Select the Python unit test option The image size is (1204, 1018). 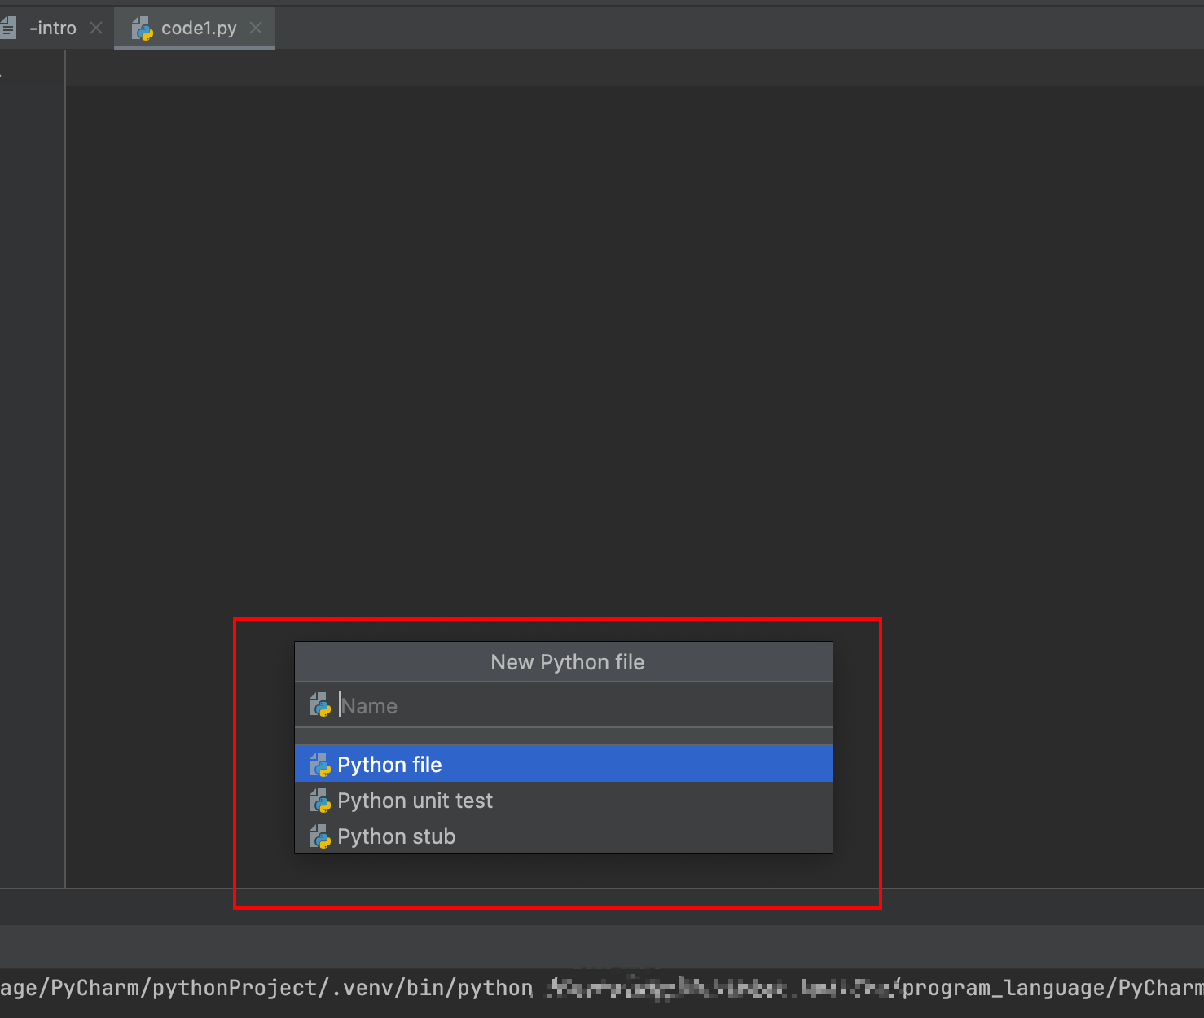564,801
